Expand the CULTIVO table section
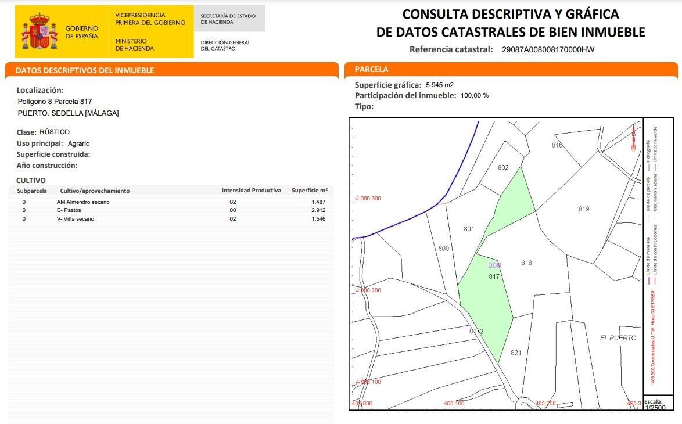682x424 pixels. pyautogui.click(x=32, y=179)
